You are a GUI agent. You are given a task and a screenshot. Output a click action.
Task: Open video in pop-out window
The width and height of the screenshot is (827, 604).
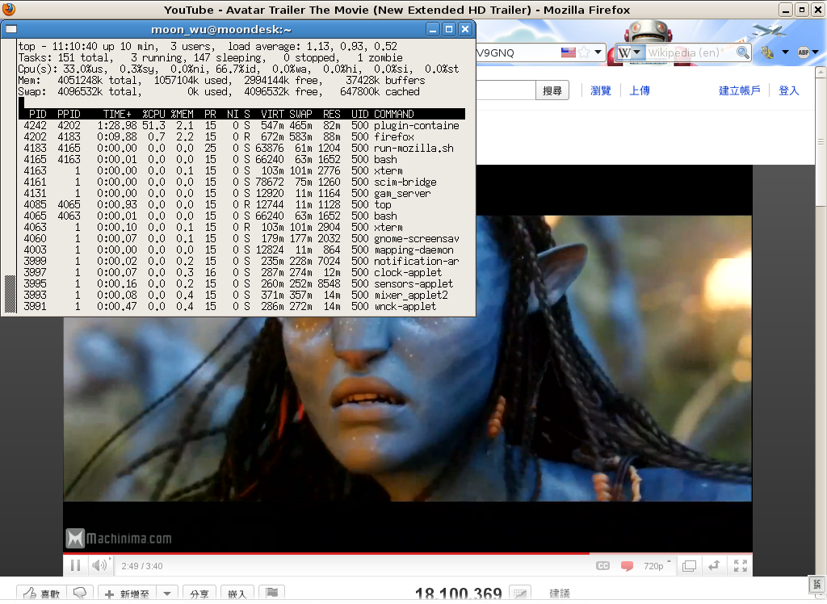(689, 566)
